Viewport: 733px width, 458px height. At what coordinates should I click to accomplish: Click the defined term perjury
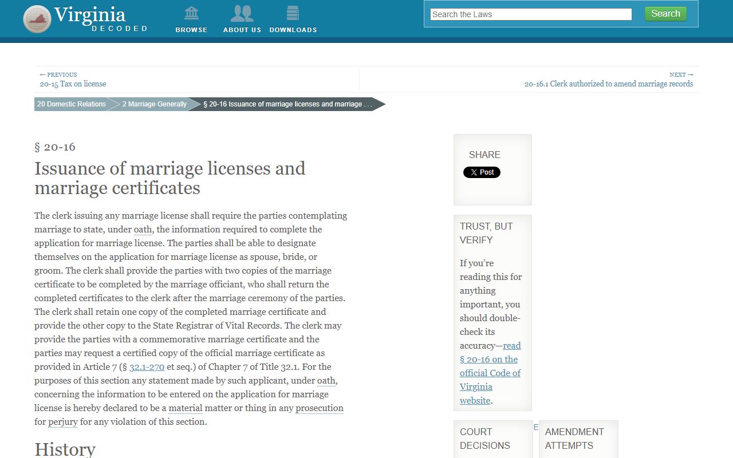(62, 422)
